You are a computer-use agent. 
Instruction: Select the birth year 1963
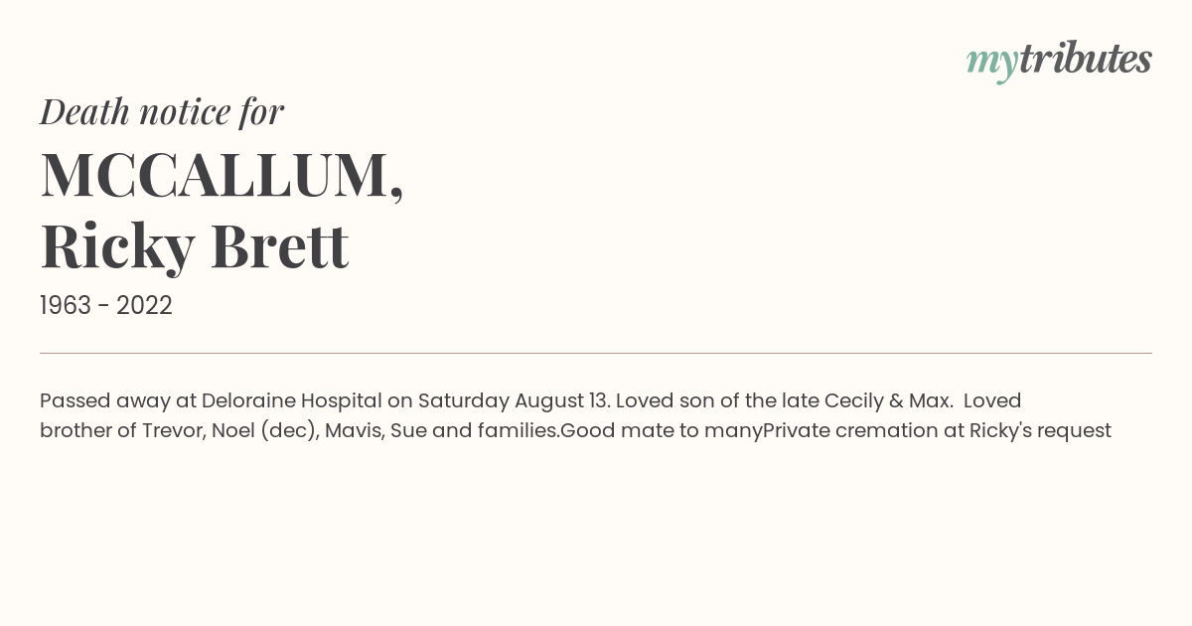(66, 306)
